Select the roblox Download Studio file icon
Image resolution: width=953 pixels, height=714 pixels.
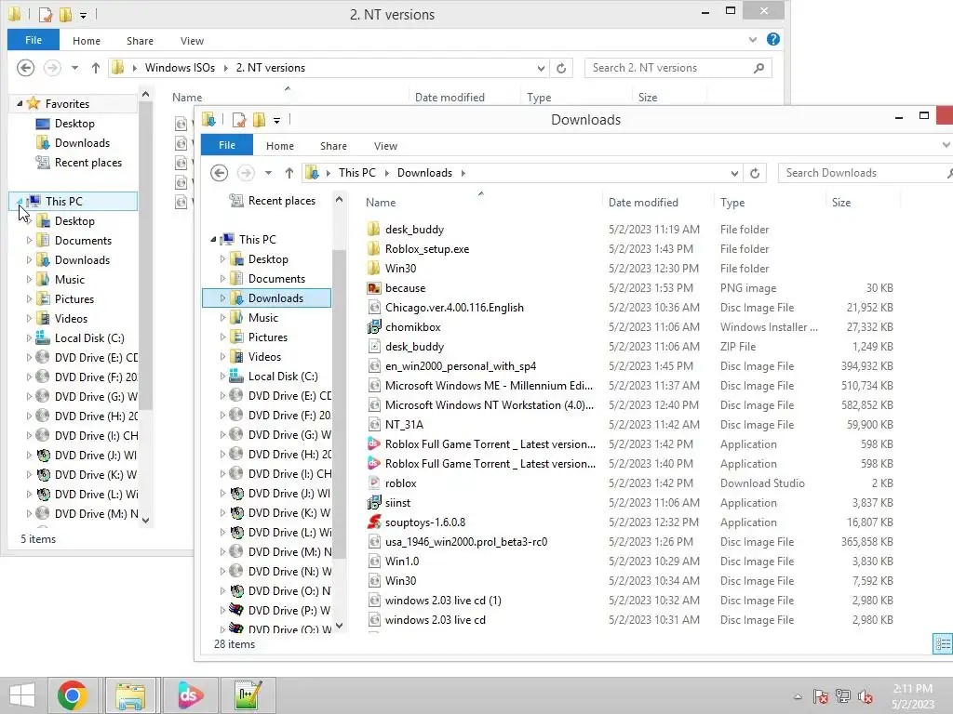374,483
